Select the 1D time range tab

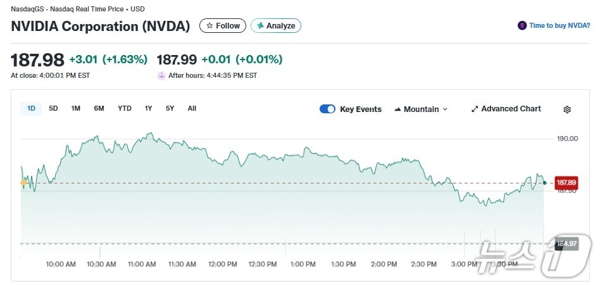31,108
